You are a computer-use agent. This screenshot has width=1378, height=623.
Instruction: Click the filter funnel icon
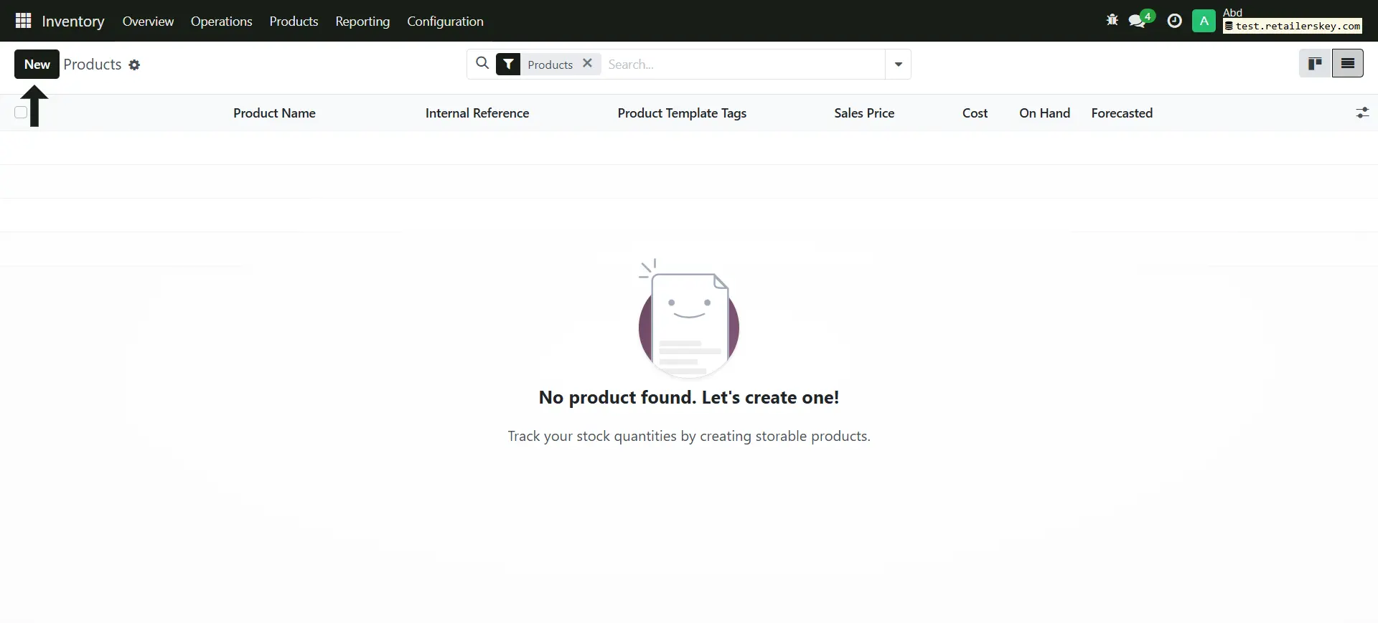tap(508, 65)
